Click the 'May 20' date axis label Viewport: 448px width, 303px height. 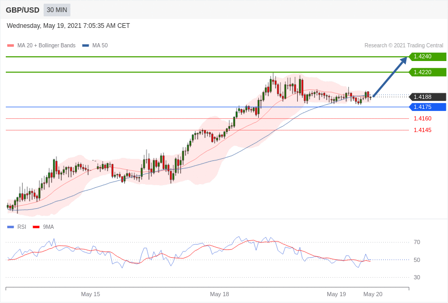373,294
